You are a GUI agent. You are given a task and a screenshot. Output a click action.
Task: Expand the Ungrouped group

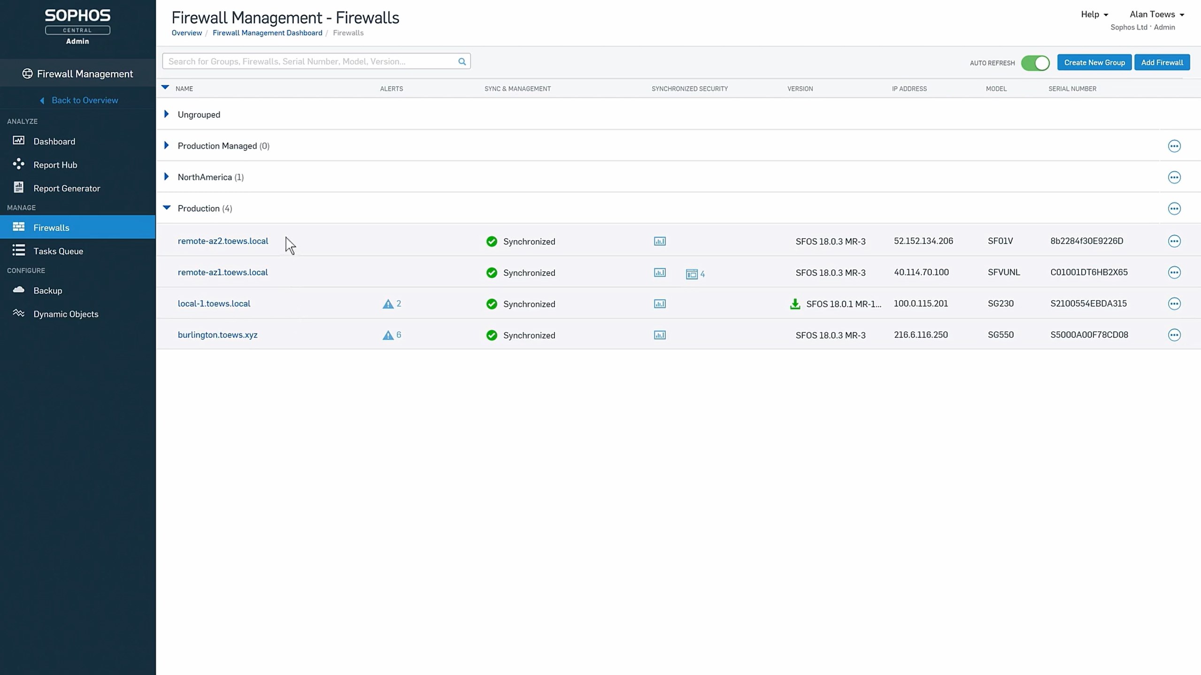pos(166,114)
